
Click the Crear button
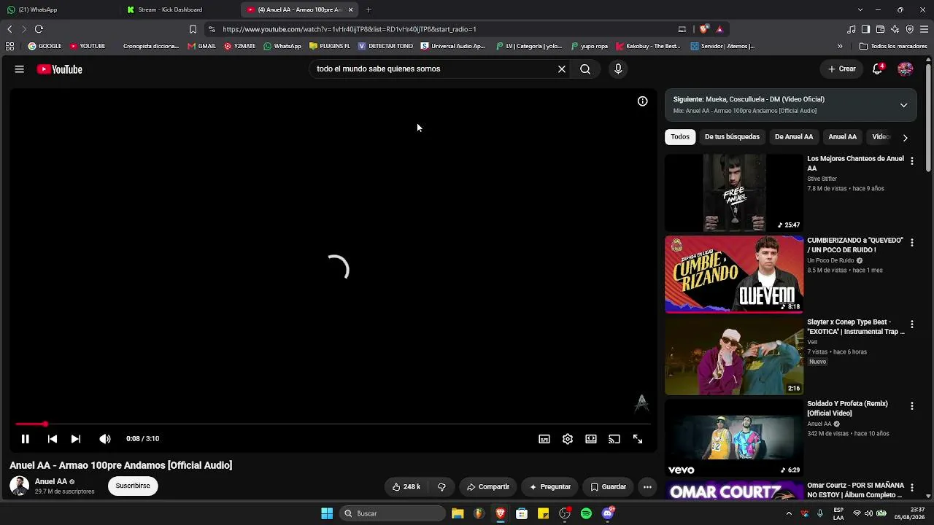click(x=841, y=69)
